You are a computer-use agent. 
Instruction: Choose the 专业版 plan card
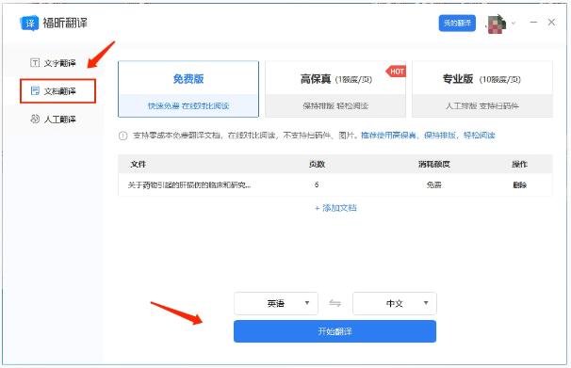(482, 89)
